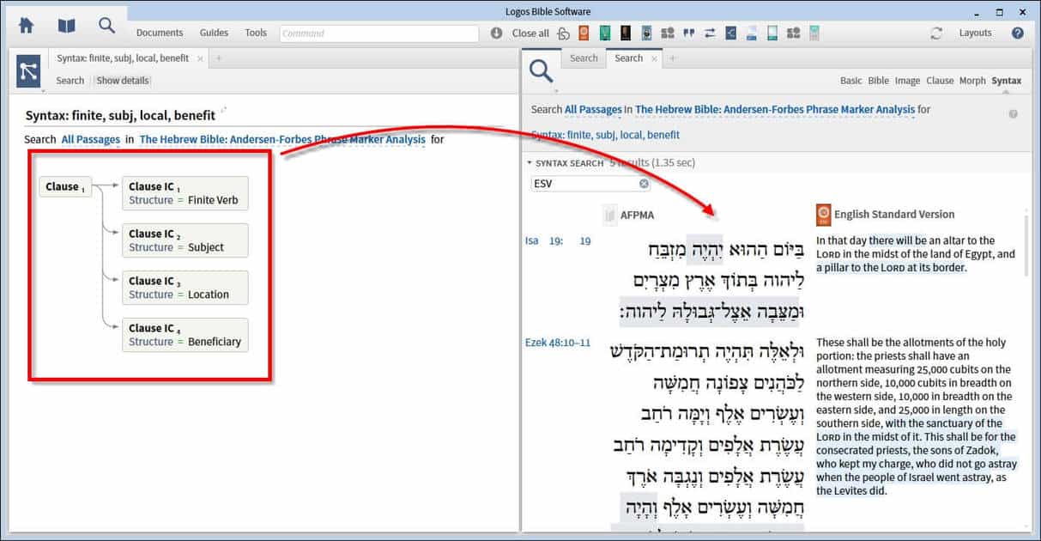Click the Command input box
Image resolution: width=1041 pixels, height=541 pixels.
point(378,33)
